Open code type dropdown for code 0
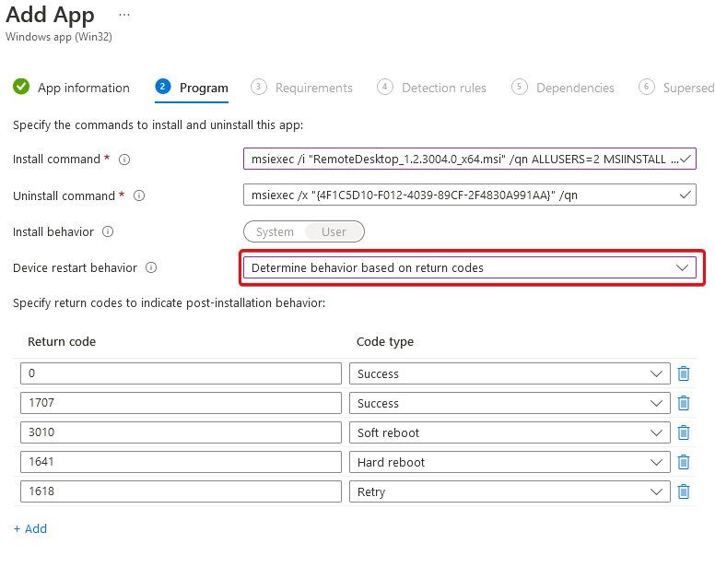 [x=510, y=373]
